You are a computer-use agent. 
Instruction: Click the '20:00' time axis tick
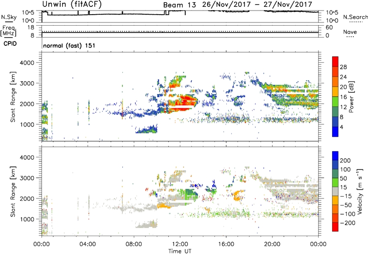click(x=272, y=244)
